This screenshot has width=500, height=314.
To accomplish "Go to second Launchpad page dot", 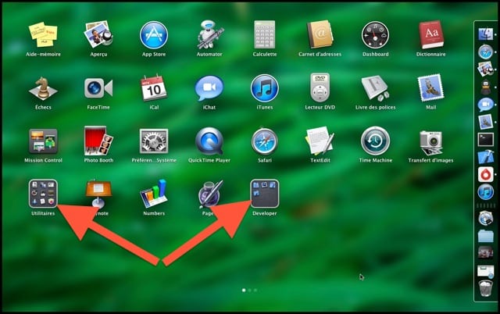I will 250,291.
